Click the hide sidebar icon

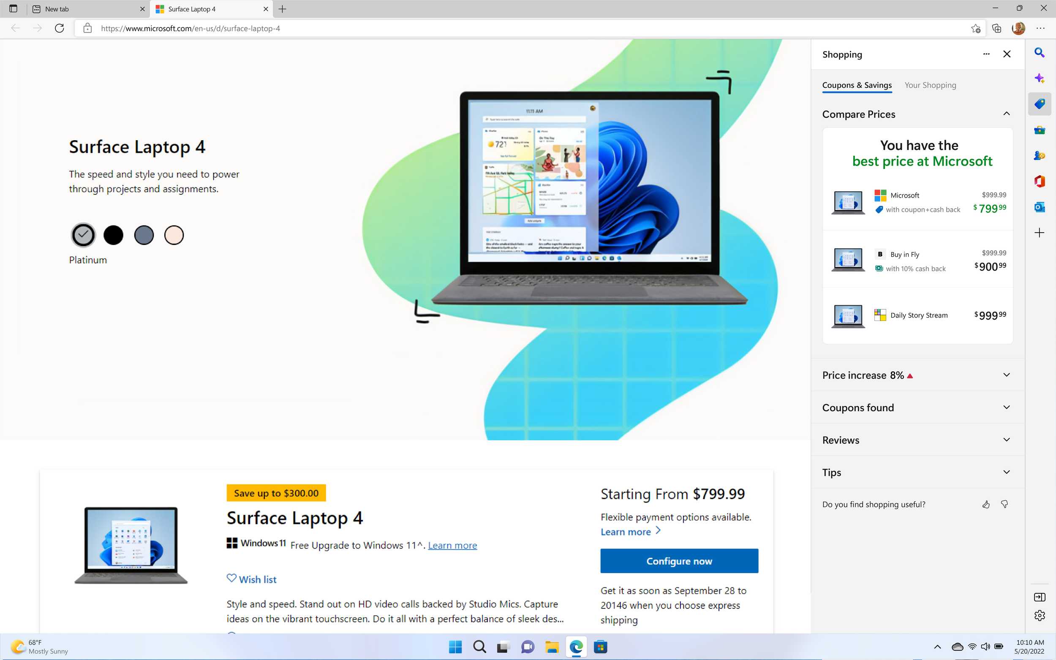click(x=1040, y=597)
